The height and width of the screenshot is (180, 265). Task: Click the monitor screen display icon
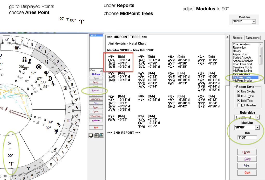[x=91, y=135]
